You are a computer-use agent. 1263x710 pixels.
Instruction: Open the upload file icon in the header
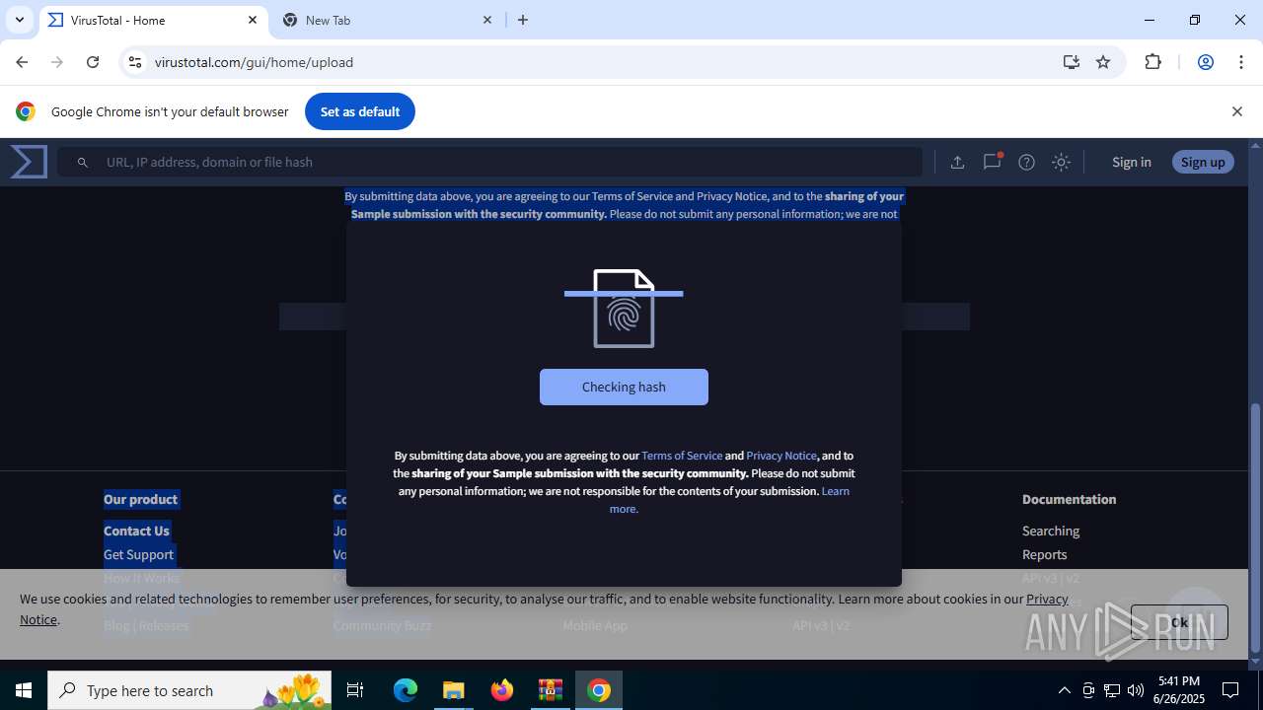pyautogui.click(x=957, y=163)
